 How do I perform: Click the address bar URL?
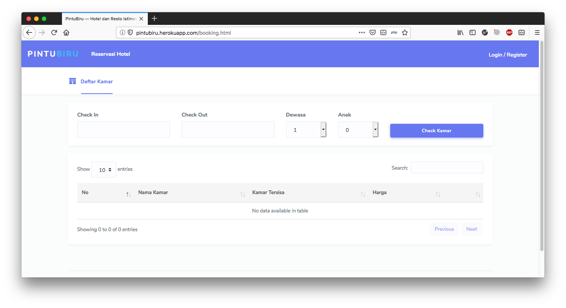tap(183, 33)
